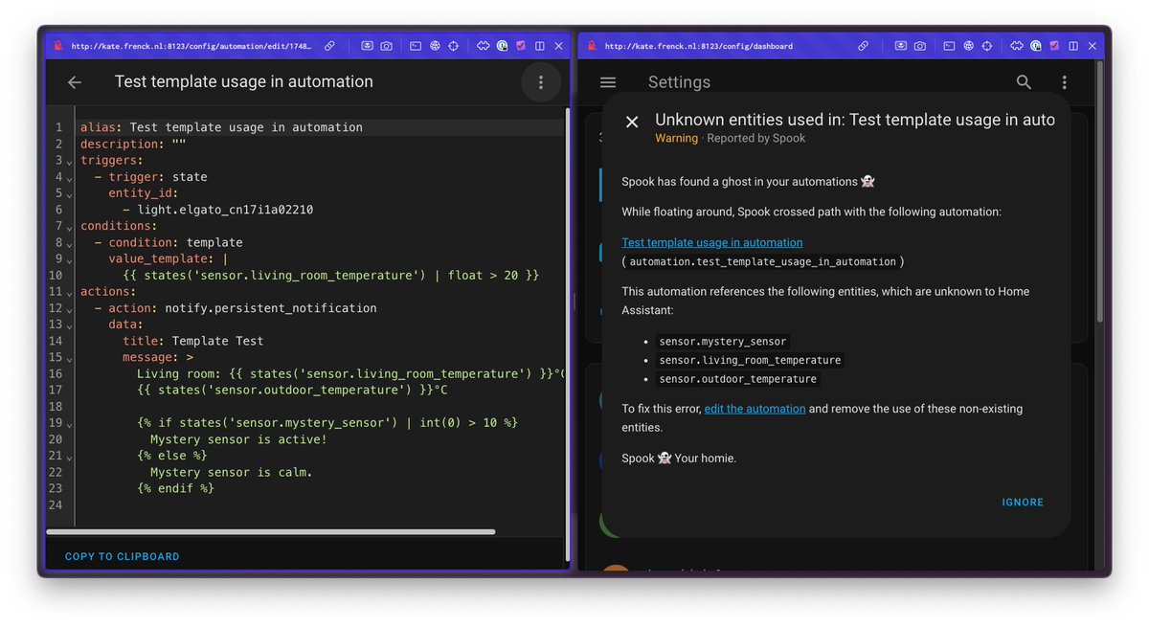Click Copy to Clipboard button
1149x627 pixels.
123,556
